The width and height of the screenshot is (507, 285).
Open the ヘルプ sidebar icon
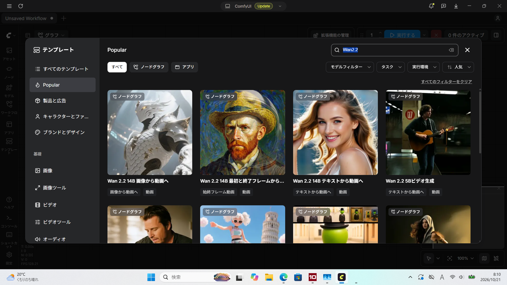click(x=9, y=203)
